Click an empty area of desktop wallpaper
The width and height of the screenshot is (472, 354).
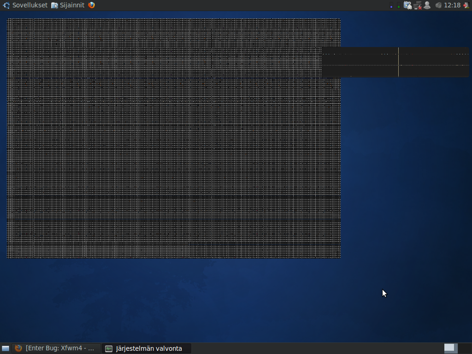point(406,184)
